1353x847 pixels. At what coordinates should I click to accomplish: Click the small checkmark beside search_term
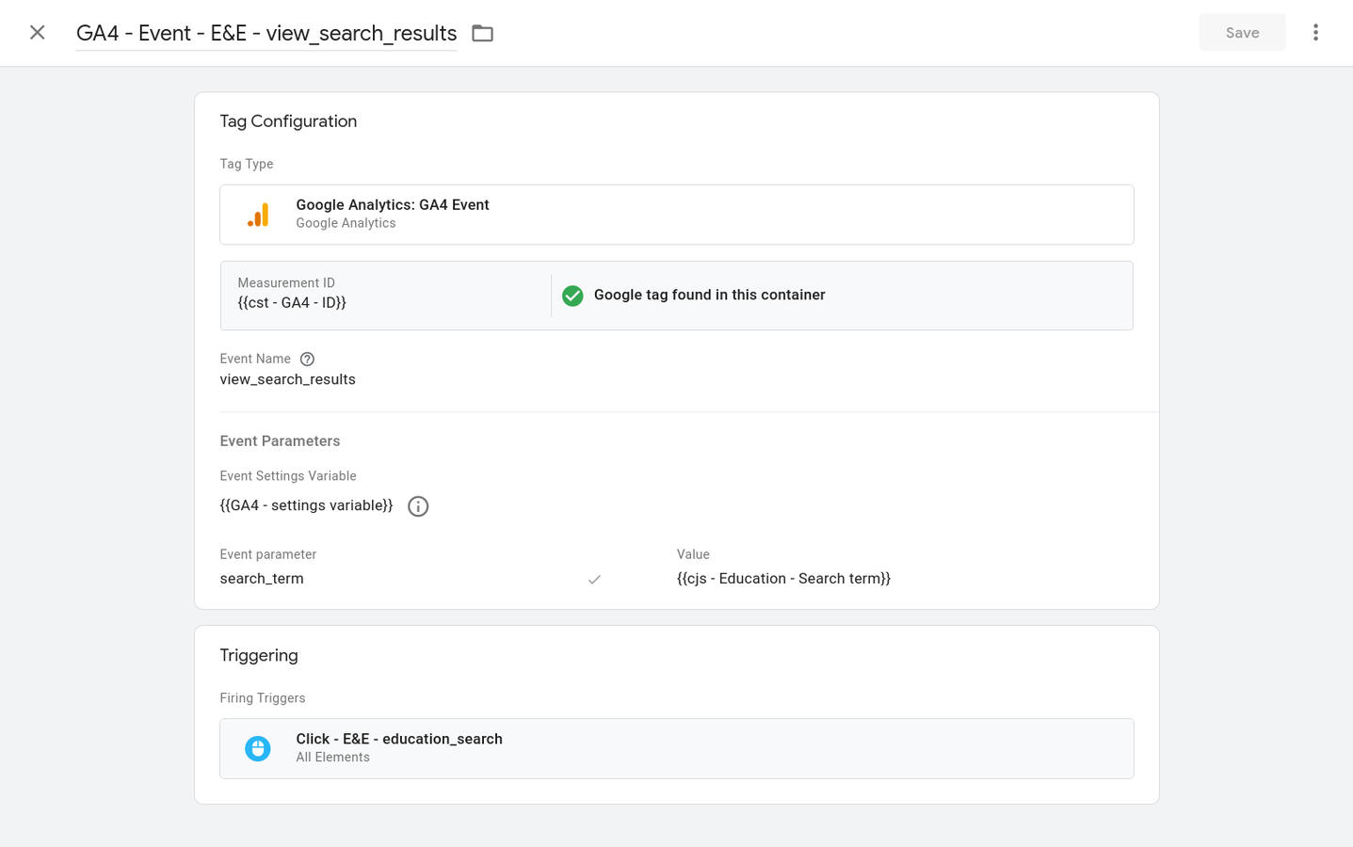594,580
